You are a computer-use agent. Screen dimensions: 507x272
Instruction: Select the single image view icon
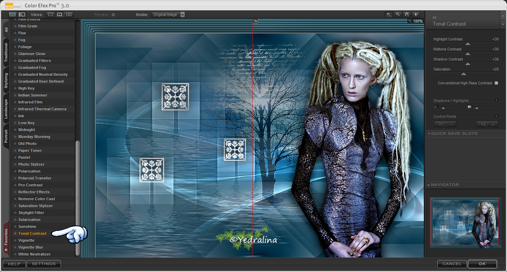point(50,15)
